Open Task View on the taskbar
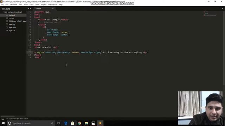Image resolution: width=225 pixels, height=126 pixels. 58,123
